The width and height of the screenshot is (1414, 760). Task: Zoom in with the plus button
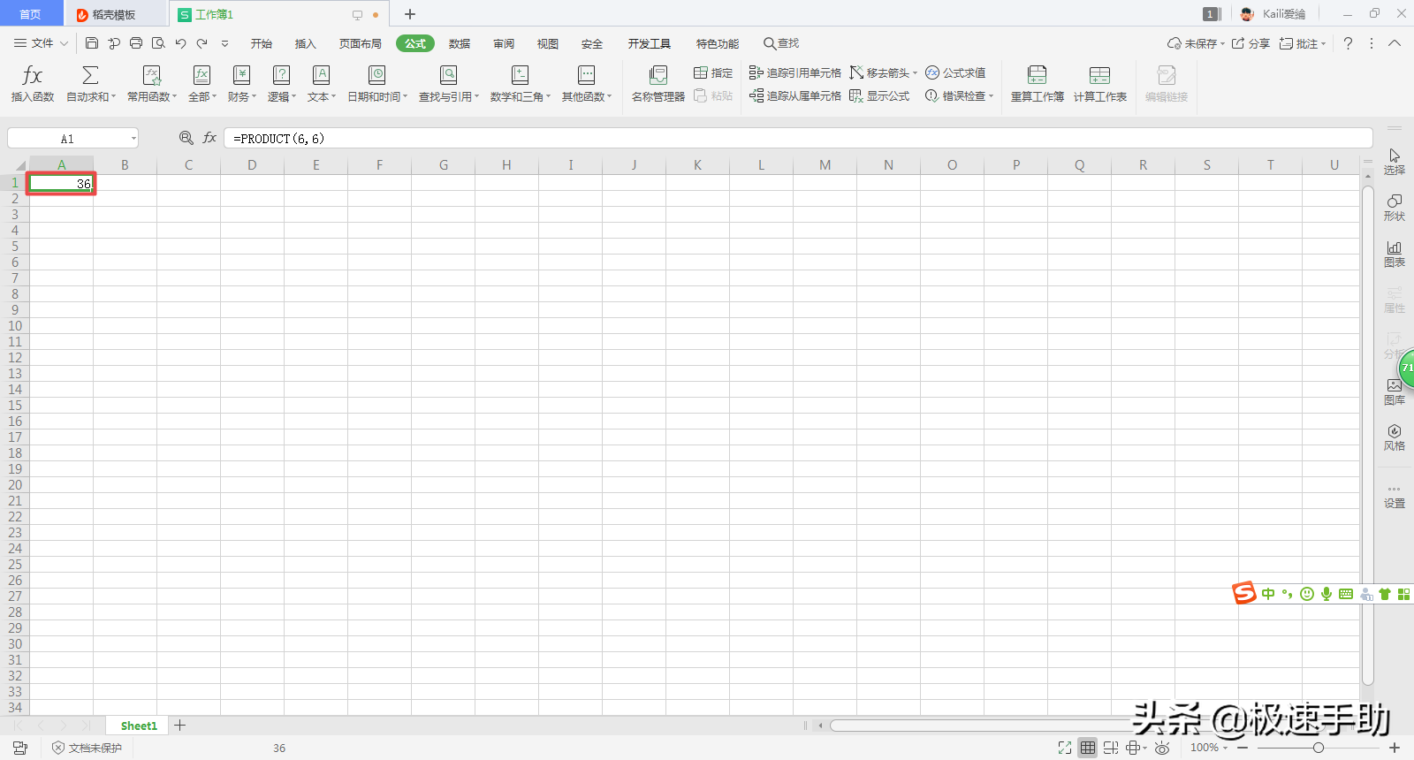coord(1395,748)
